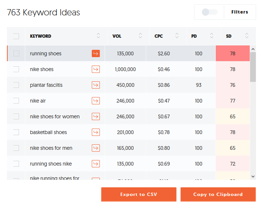Click arrow icon next to running shoes
Screen dimensions: 264x204
pos(95,54)
